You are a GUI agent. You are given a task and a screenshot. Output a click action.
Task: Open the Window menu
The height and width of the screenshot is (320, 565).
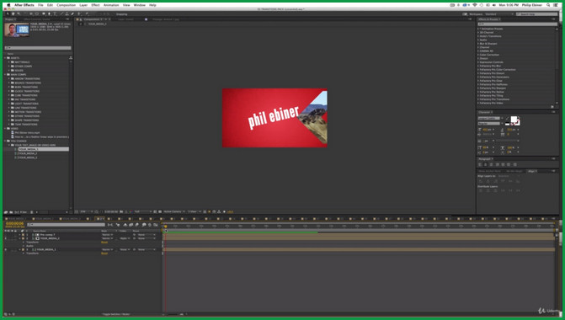(140, 5)
